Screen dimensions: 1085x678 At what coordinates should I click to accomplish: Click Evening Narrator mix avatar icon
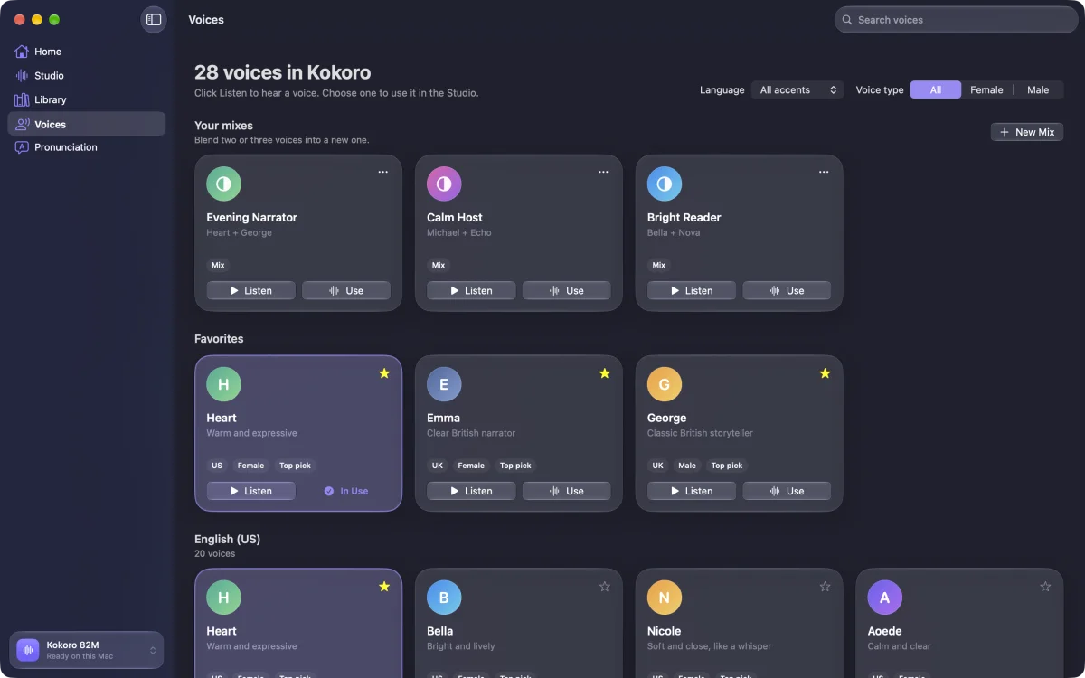[223, 184]
